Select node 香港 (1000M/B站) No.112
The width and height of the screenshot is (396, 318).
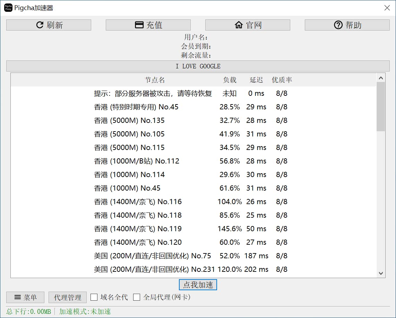(x=136, y=161)
